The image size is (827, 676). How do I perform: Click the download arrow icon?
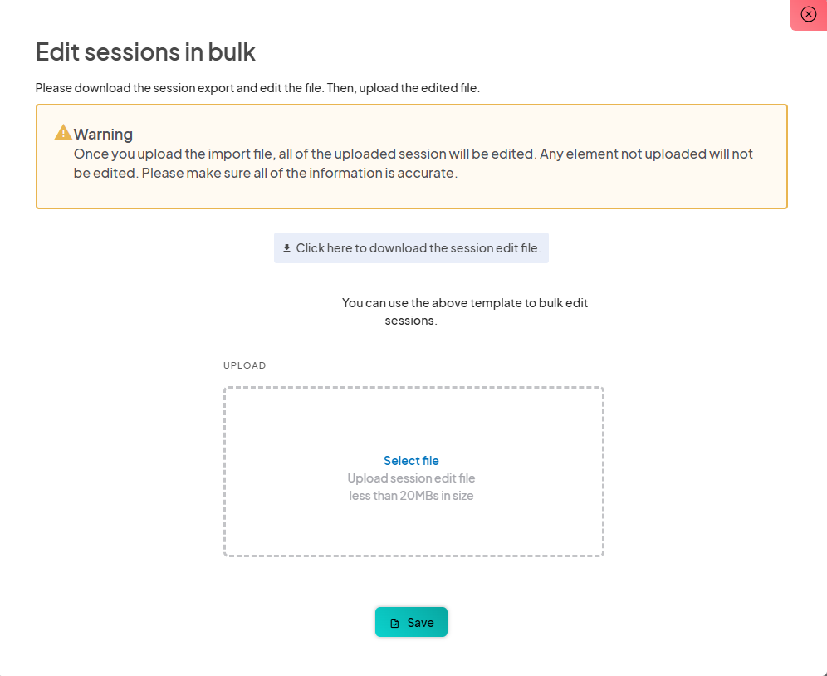287,248
